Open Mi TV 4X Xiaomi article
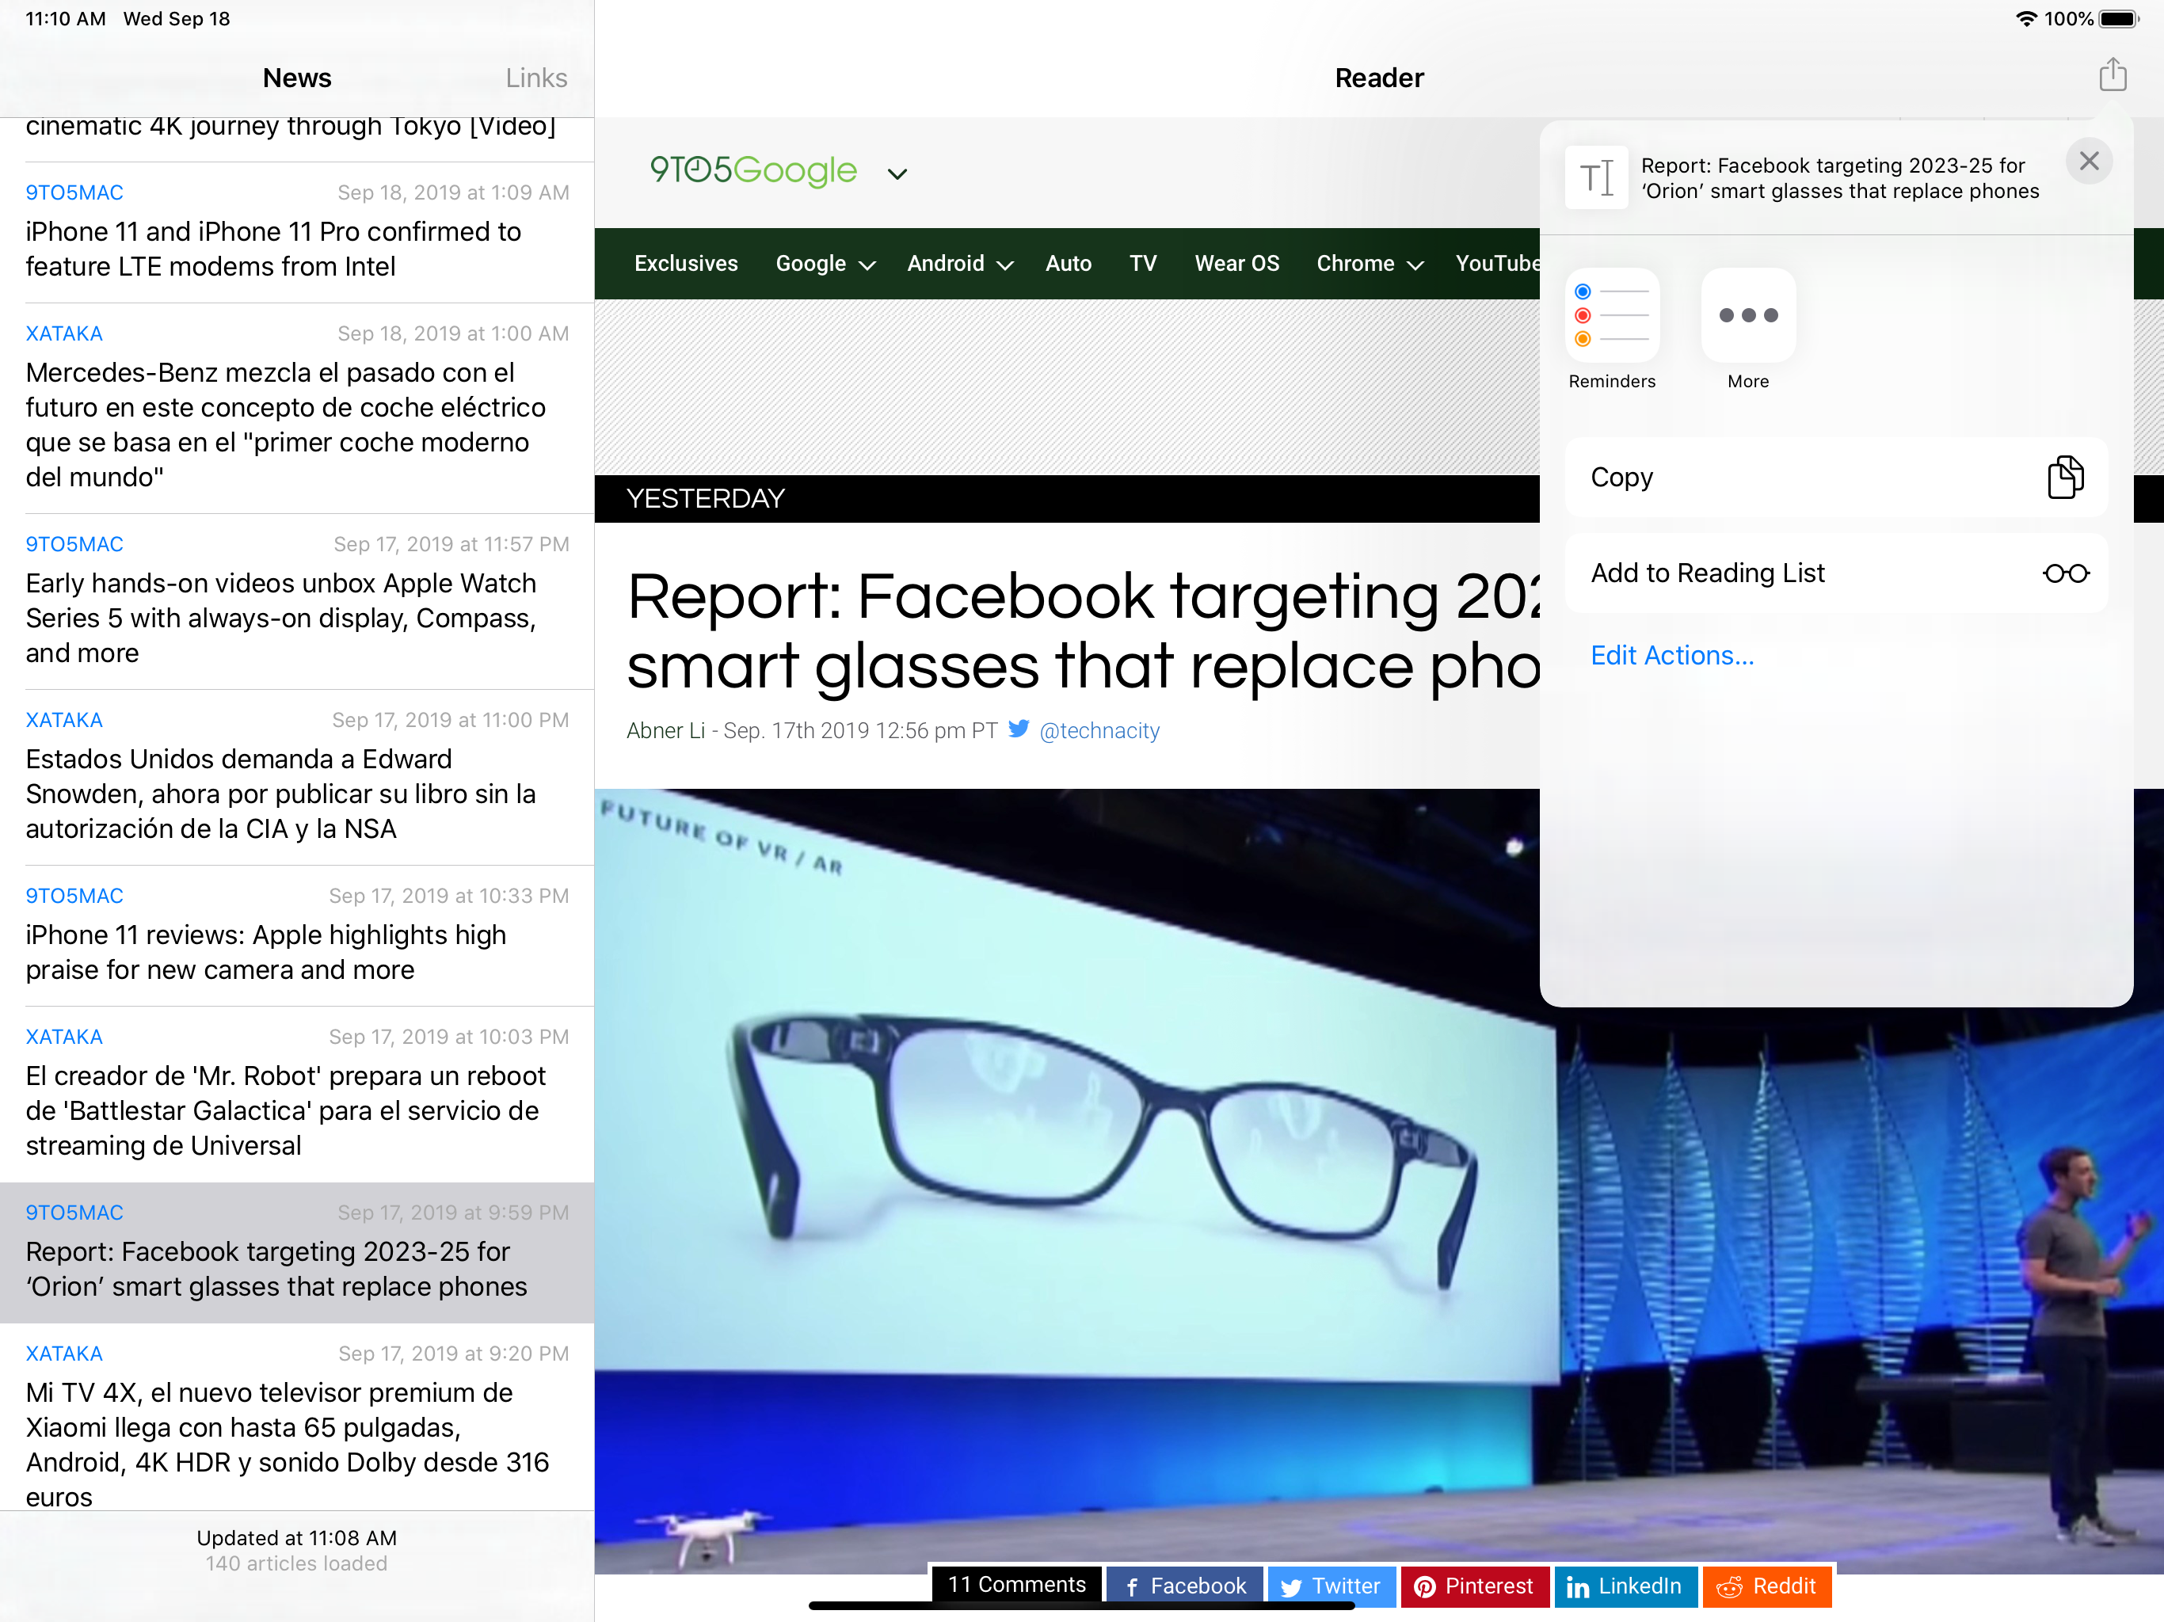Image resolution: width=2164 pixels, height=1622 pixels. coord(297,1418)
